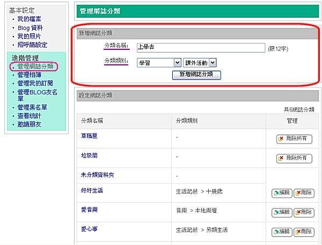Delete the 愛音樂 category

[x=304, y=212]
